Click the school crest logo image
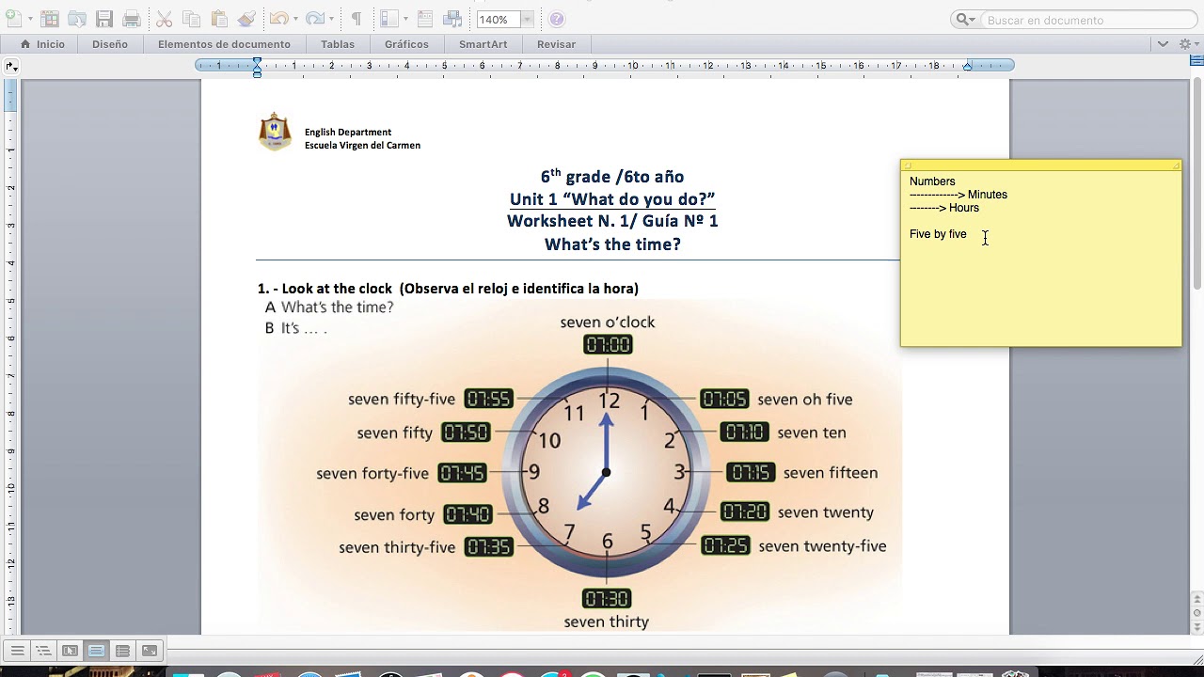Screen dimensions: 1204x677 [275, 133]
